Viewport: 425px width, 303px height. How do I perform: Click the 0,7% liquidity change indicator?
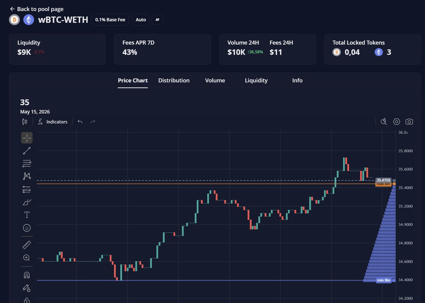[x=39, y=52]
